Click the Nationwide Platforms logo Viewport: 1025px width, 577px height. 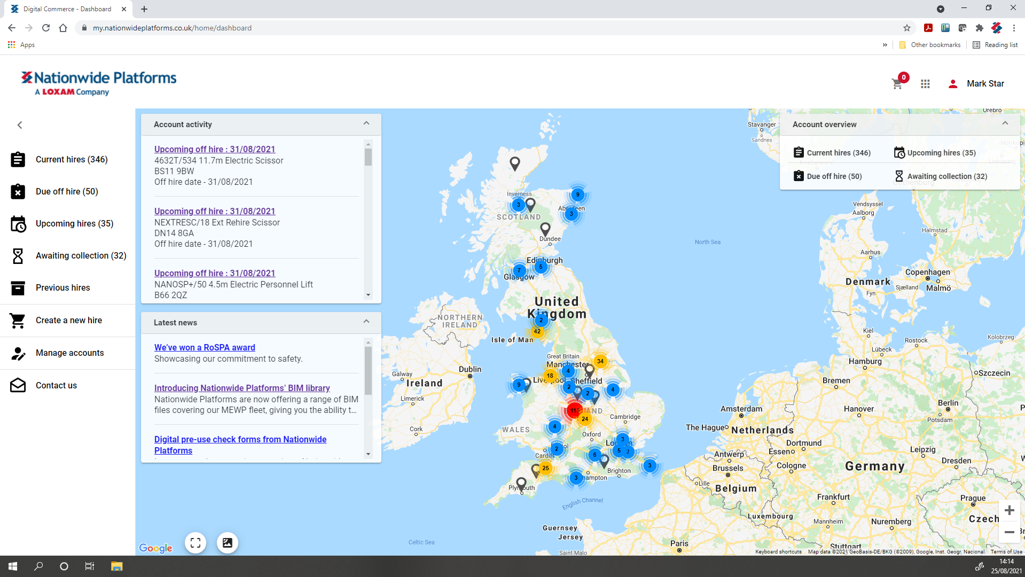tap(99, 83)
